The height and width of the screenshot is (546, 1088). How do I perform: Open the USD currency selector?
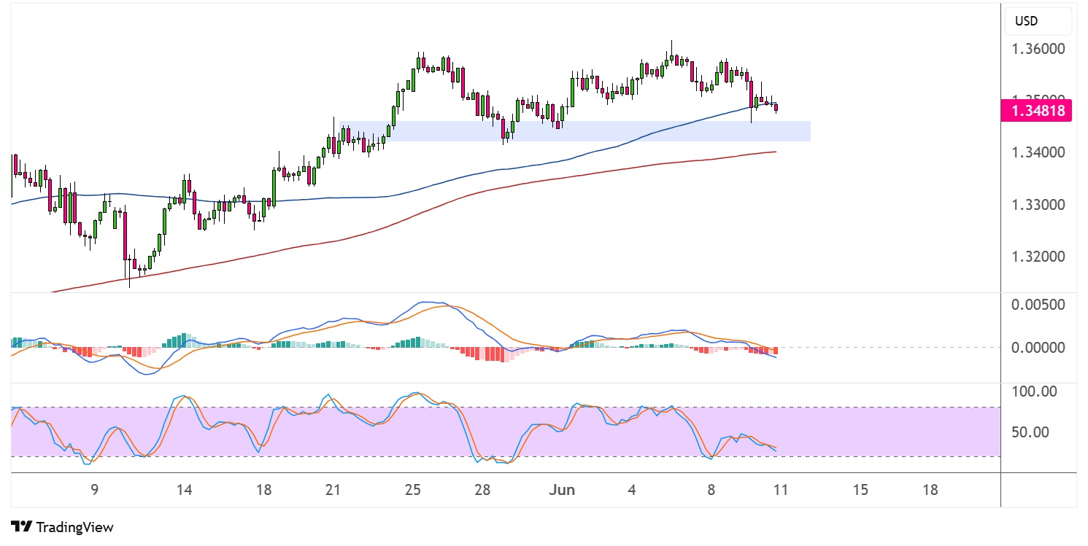pos(1039,21)
